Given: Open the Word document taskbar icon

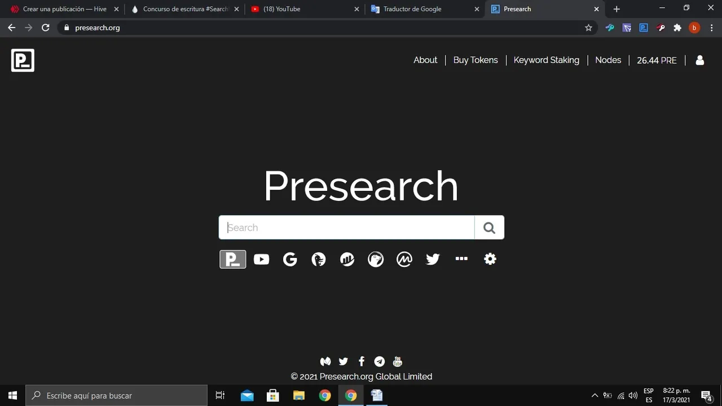Looking at the screenshot, I should tap(377, 395).
